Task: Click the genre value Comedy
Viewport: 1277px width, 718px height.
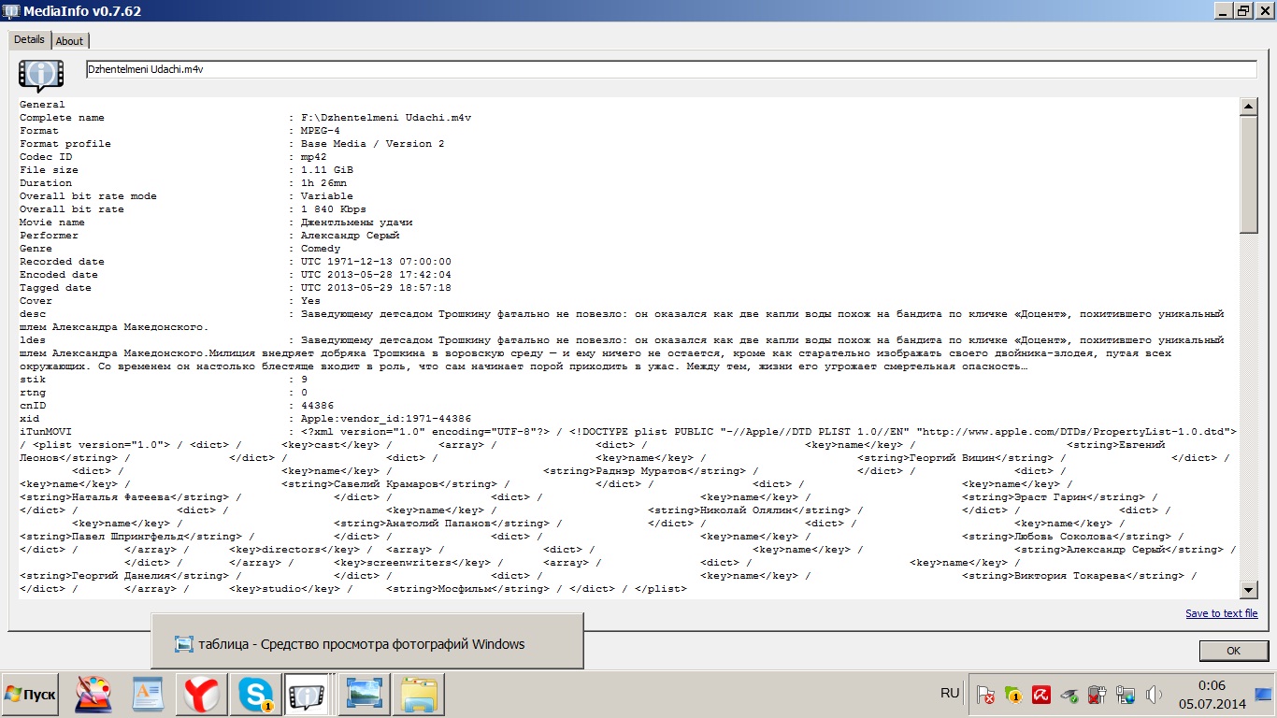Action: coord(321,249)
